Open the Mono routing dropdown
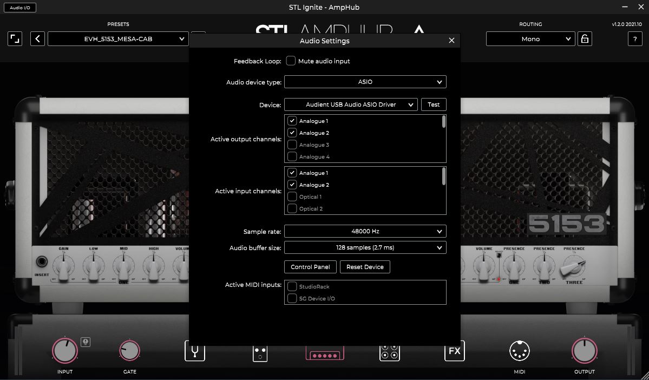The width and height of the screenshot is (649, 380). pyautogui.click(x=530, y=39)
